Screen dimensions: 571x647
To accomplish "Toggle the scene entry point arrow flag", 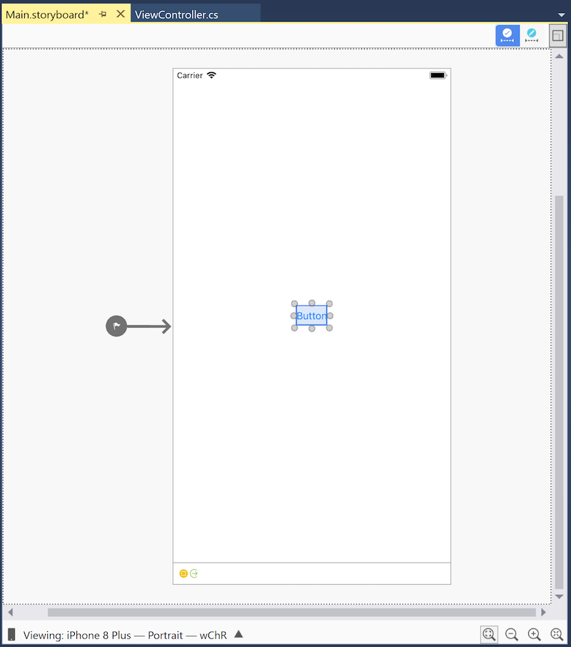I will pos(116,326).
